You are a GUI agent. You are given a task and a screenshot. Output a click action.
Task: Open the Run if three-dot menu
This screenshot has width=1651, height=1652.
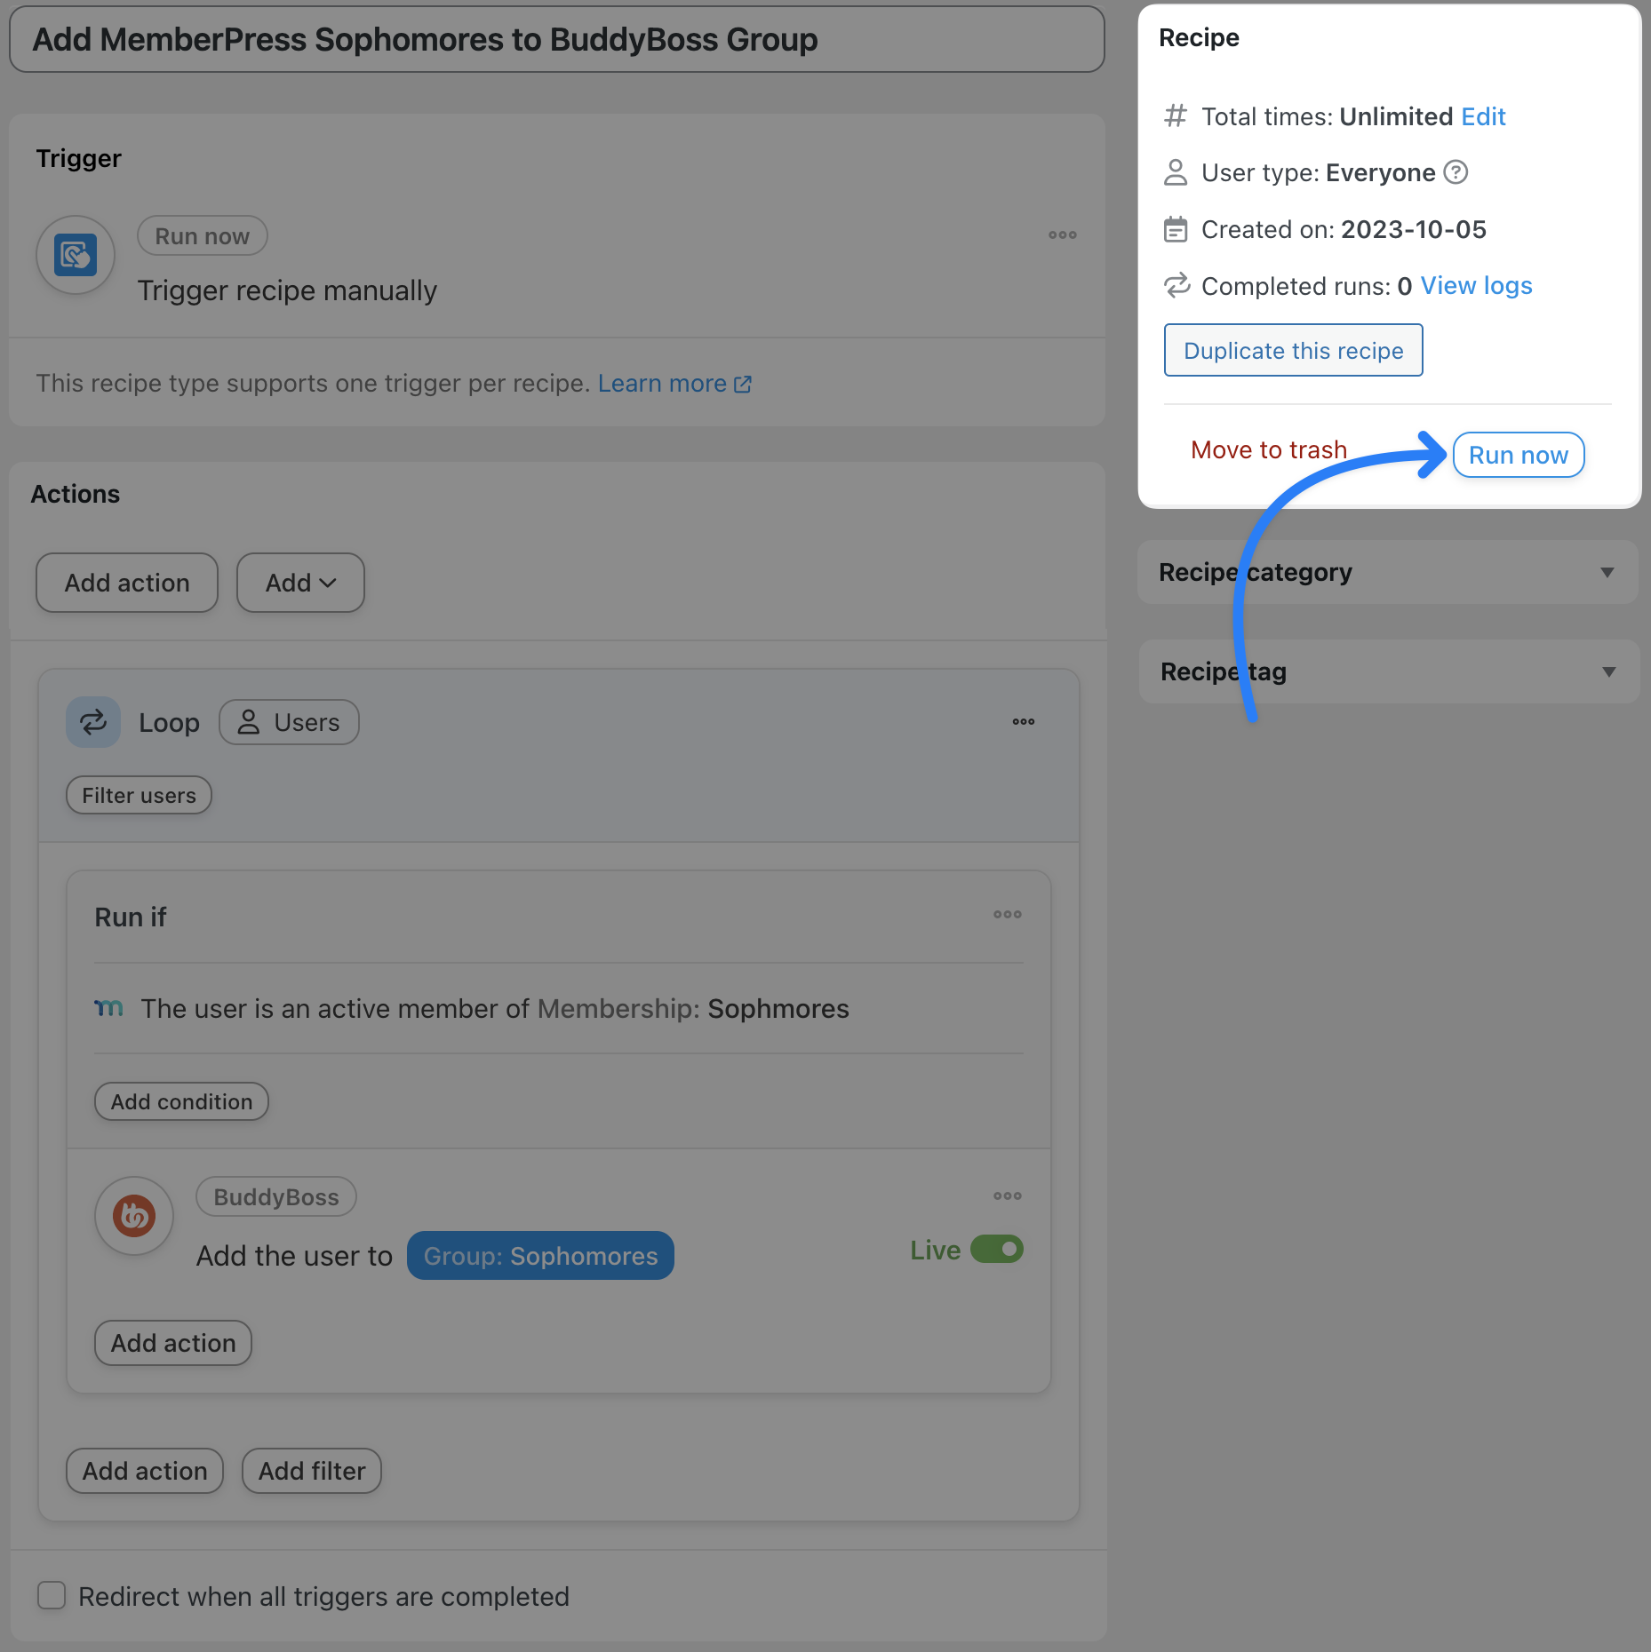1007,915
